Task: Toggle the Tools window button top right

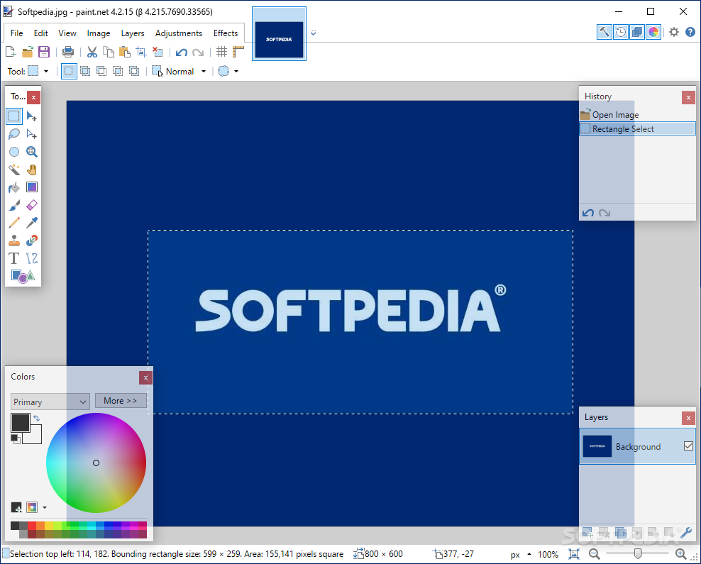Action: pos(604,32)
